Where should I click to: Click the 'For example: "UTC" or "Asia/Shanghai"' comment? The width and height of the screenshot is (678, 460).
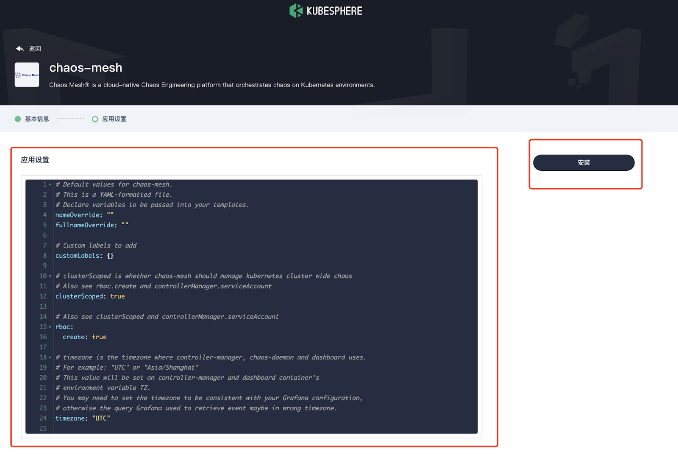[127, 368]
